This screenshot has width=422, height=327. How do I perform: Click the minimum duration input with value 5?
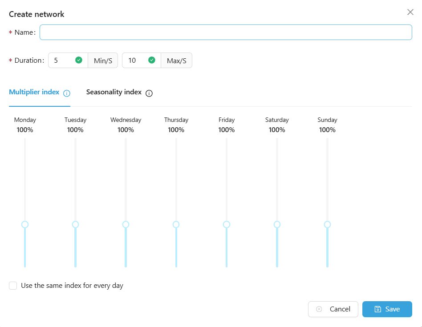pyautogui.click(x=61, y=61)
